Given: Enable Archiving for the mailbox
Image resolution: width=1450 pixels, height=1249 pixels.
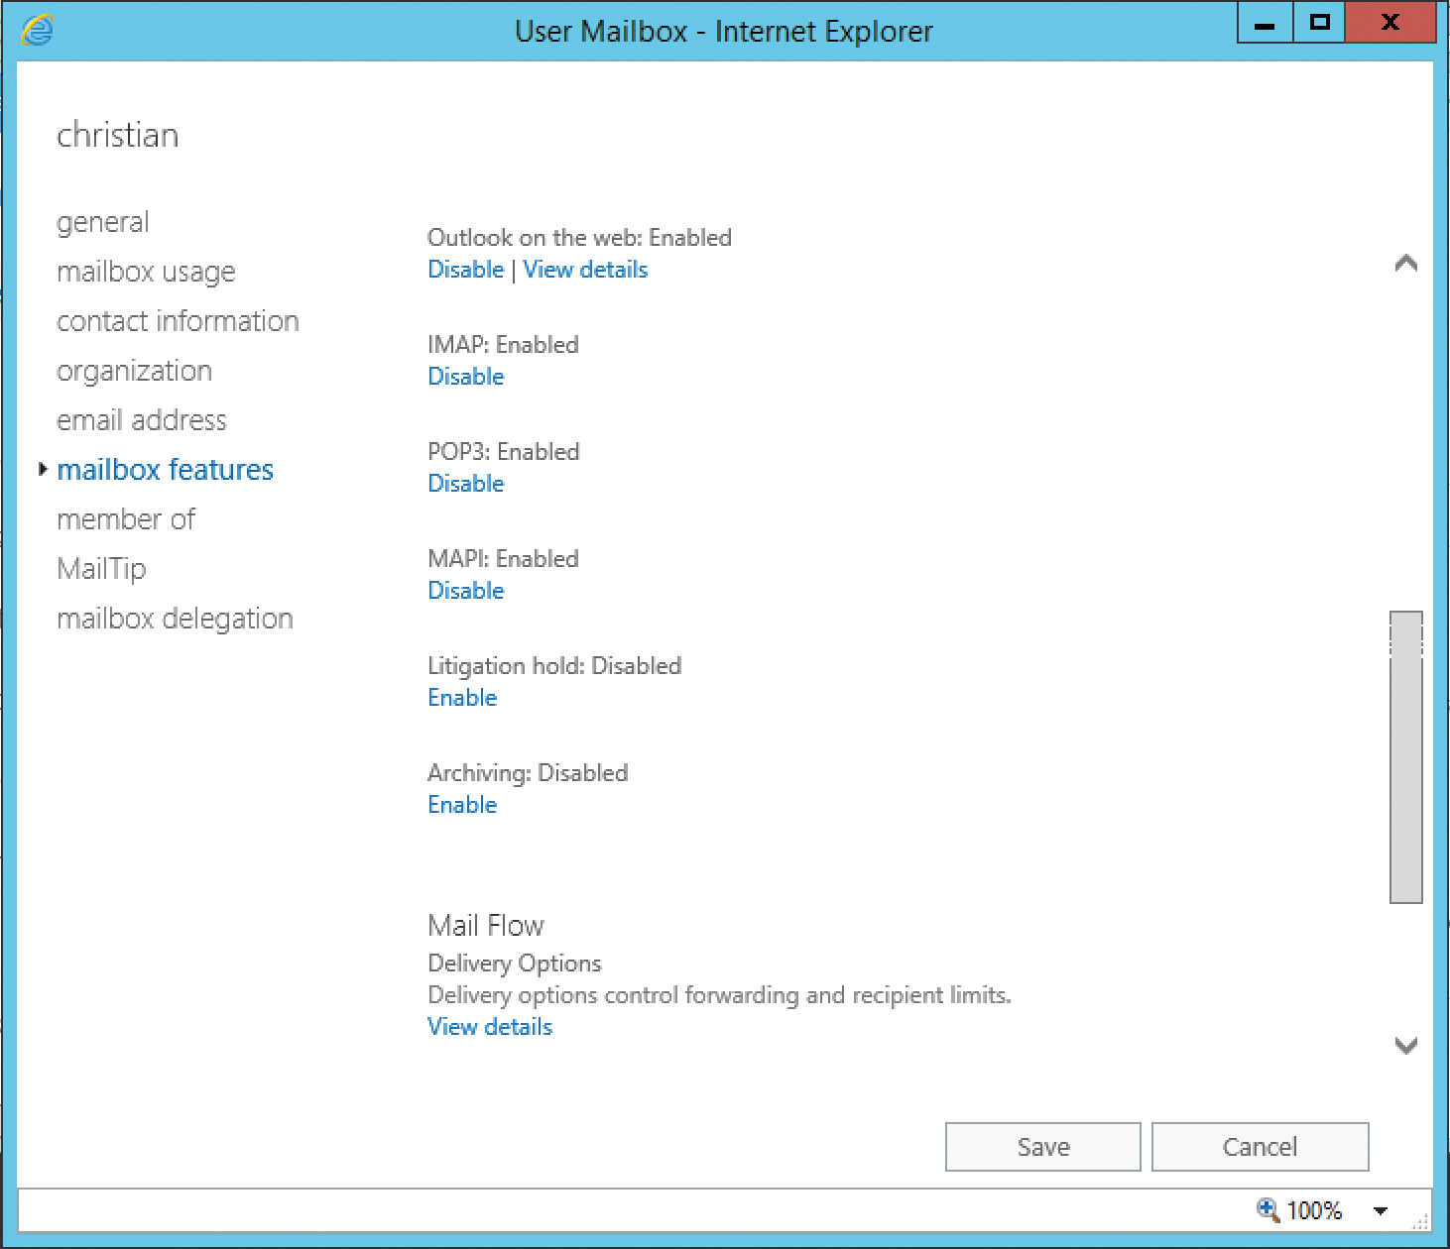Looking at the screenshot, I should (x=462, y=804).
